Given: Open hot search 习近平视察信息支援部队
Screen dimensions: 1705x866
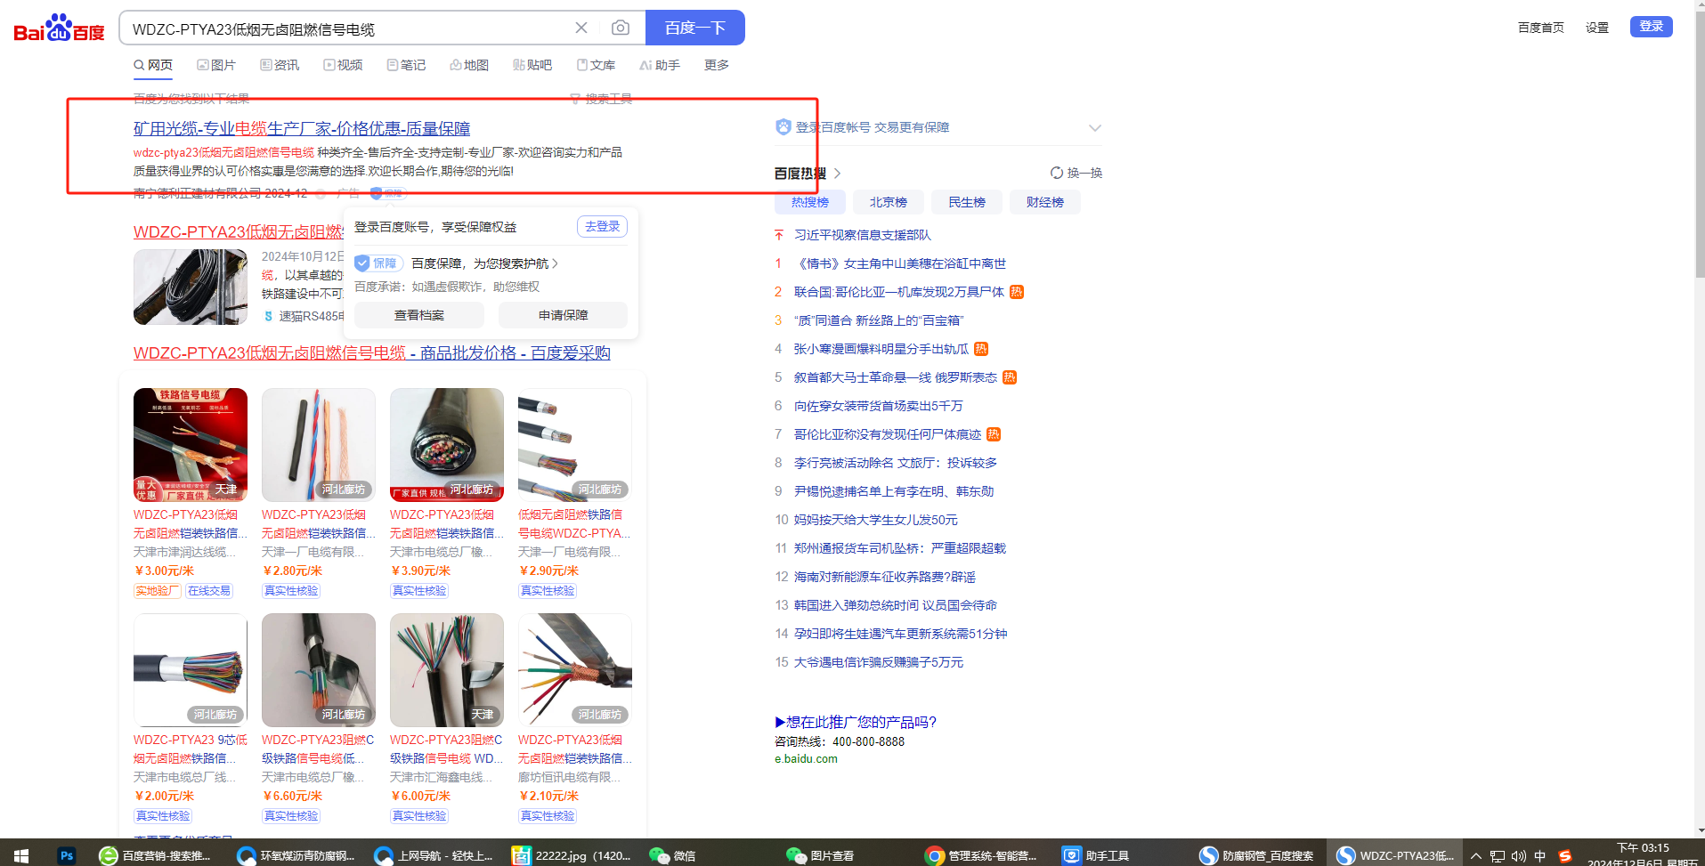Looking at the screenshot, I should [863, 235].
